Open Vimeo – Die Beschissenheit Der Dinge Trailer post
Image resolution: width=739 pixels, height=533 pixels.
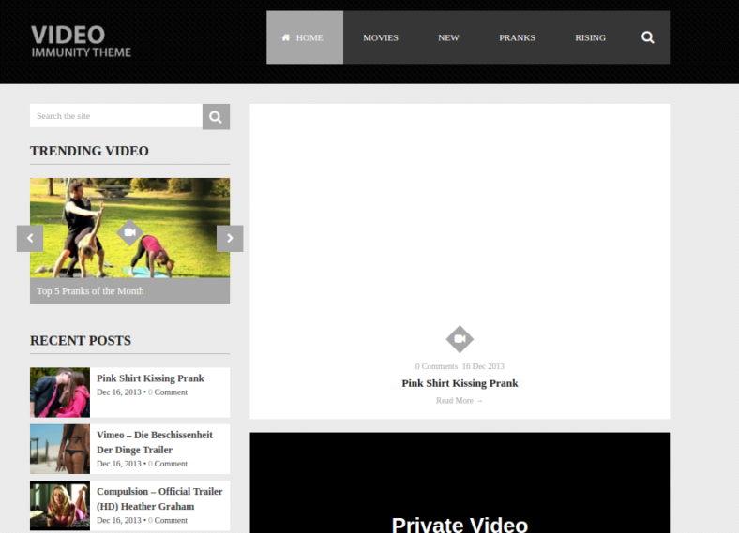coord(155,442)
